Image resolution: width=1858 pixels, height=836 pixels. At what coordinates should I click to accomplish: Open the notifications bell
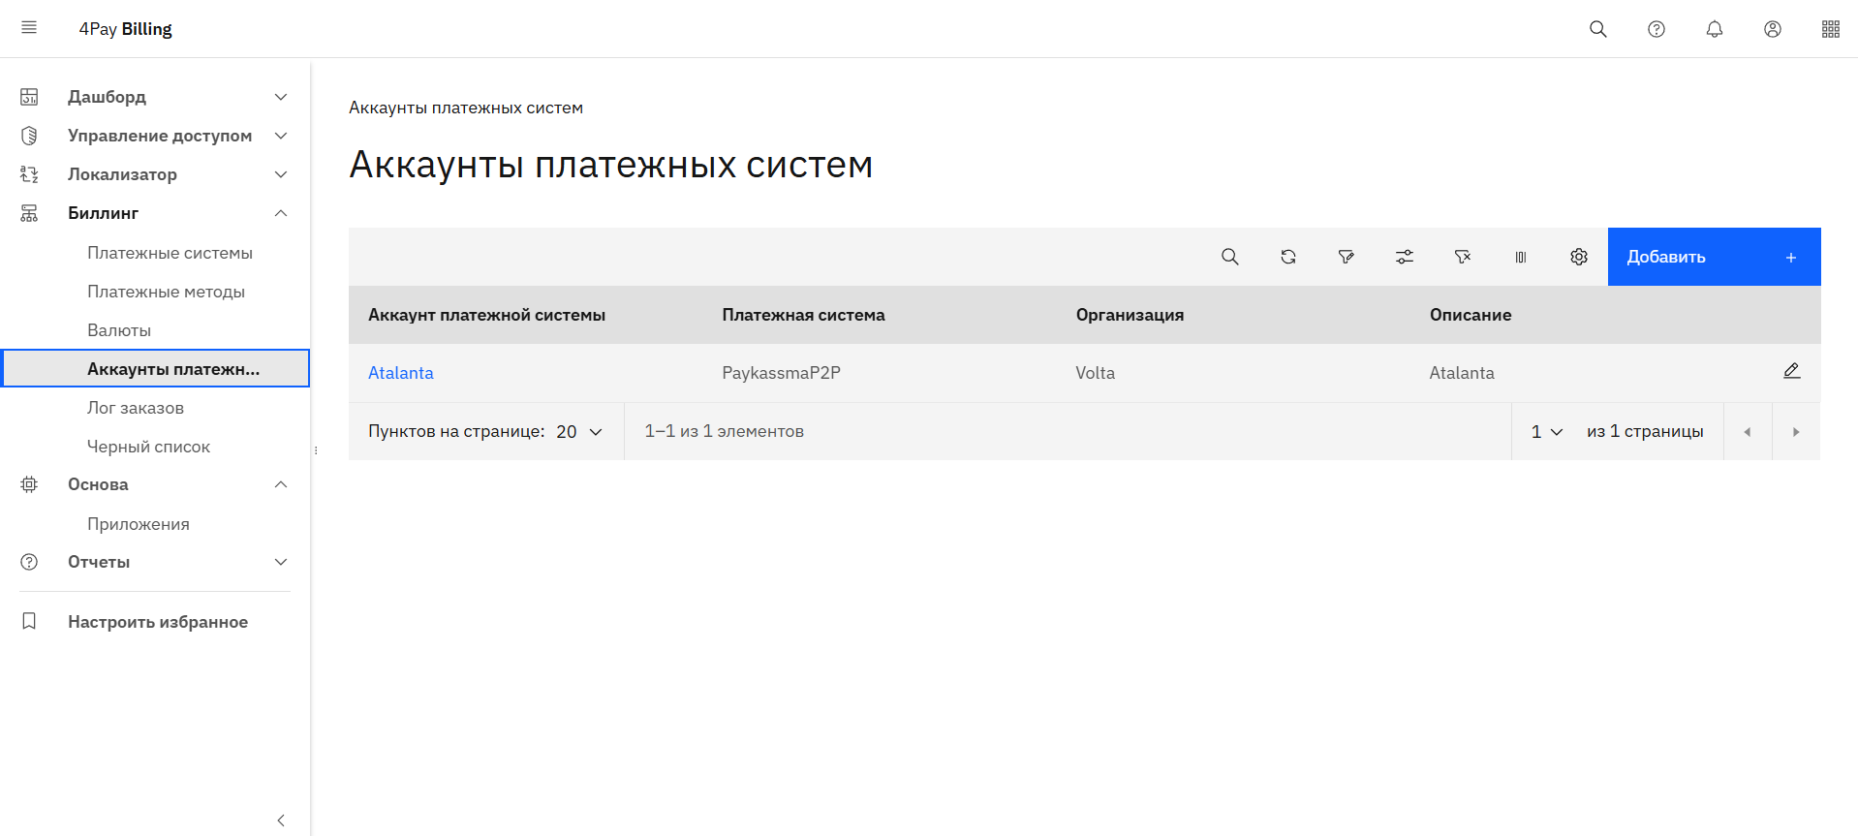(1714, 29)
